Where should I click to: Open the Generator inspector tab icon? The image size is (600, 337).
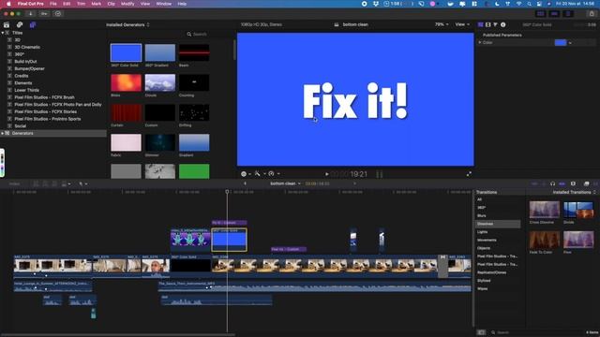click(480, 25)
